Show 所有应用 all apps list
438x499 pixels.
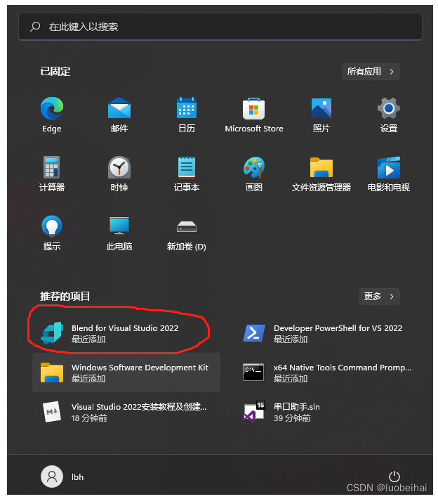tap(371, 72)
